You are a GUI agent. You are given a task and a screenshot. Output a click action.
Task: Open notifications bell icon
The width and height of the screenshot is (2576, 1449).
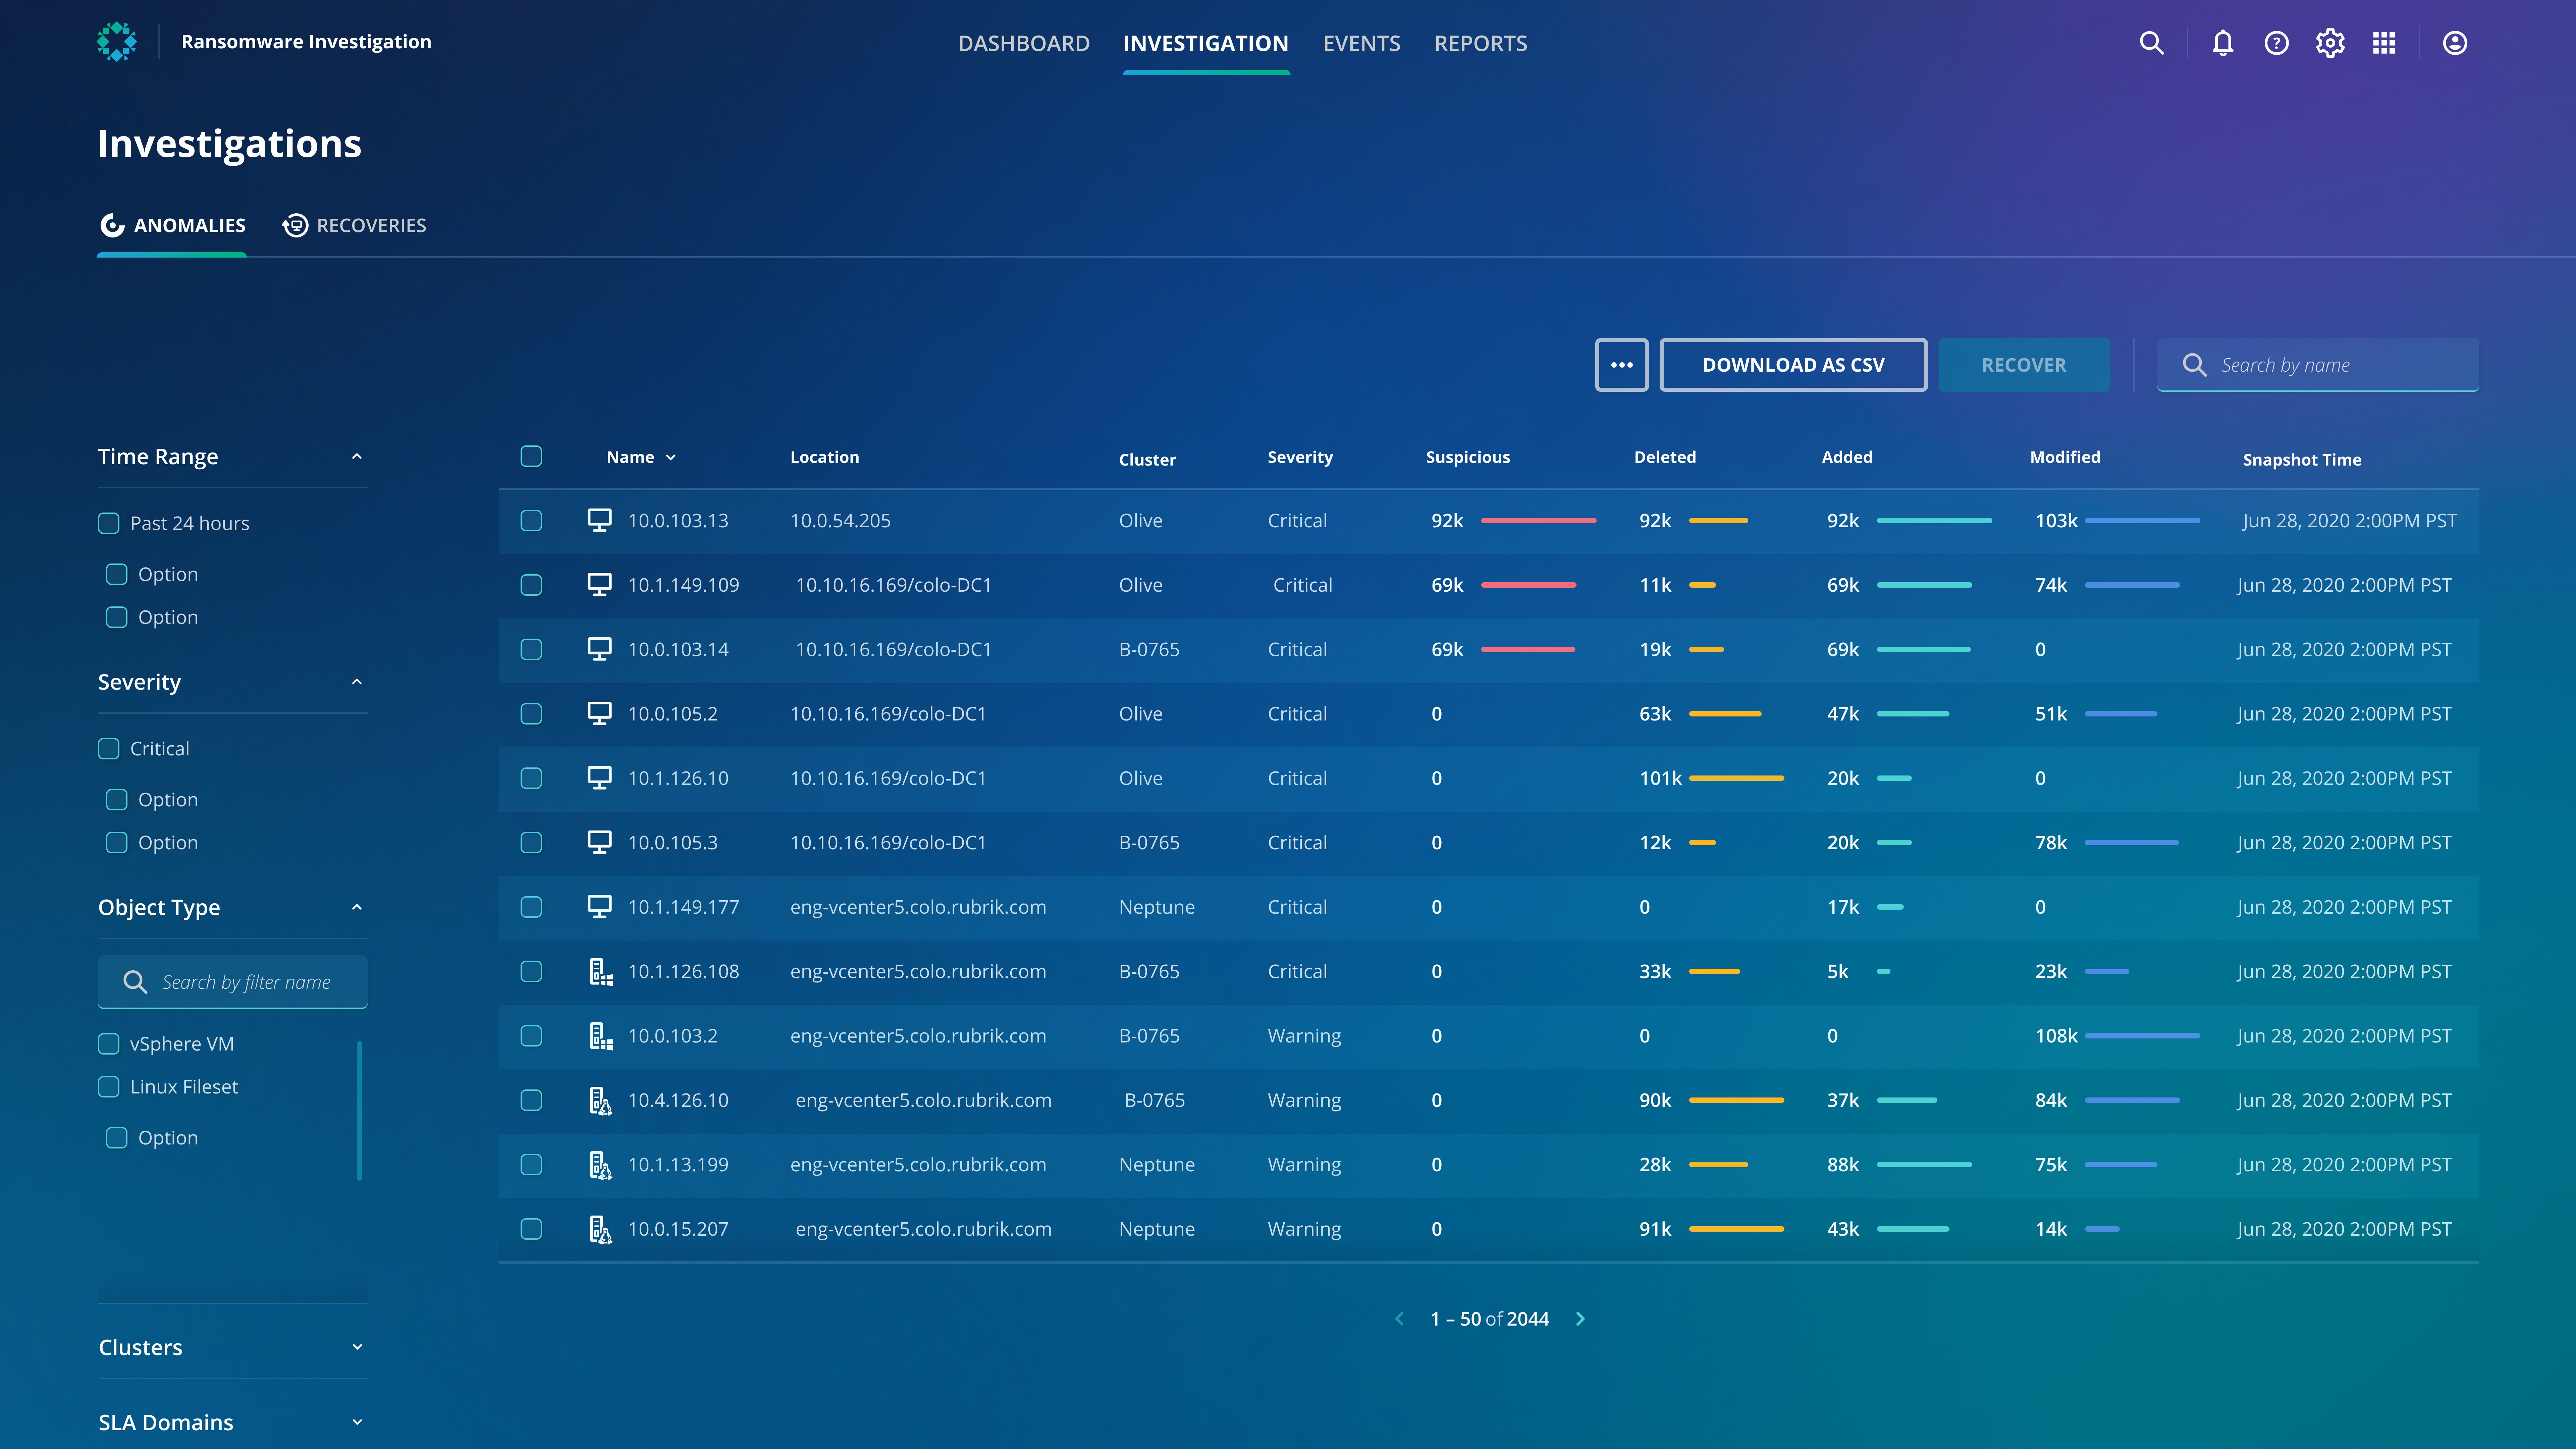click(x=2223, y=43)
